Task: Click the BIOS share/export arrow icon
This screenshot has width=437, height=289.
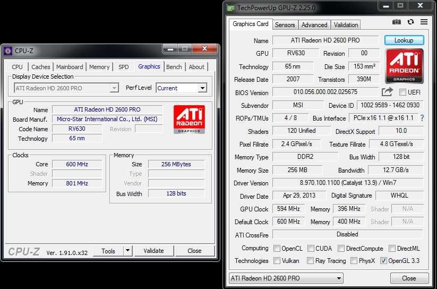Action: [387, 92]
